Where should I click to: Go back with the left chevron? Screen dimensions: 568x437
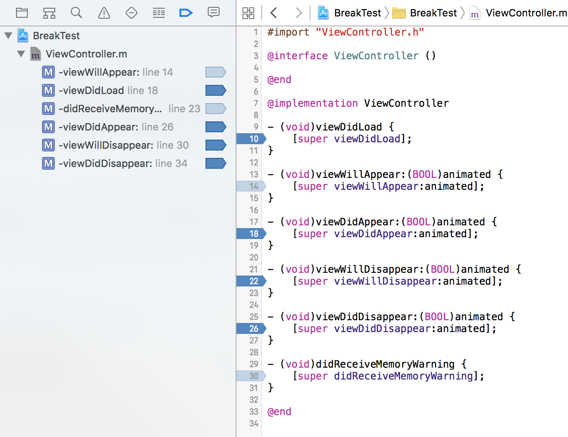tap(274, 13)
